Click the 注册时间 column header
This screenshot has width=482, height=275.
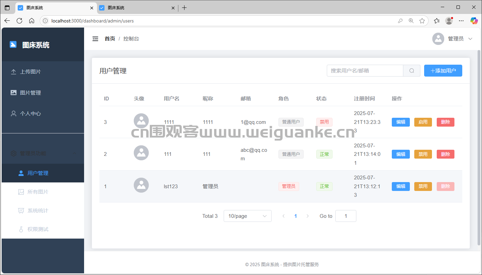[364, 99]
